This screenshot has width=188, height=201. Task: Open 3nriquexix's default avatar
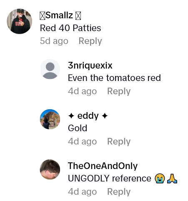pyautogui.click(x=50, y=69)
